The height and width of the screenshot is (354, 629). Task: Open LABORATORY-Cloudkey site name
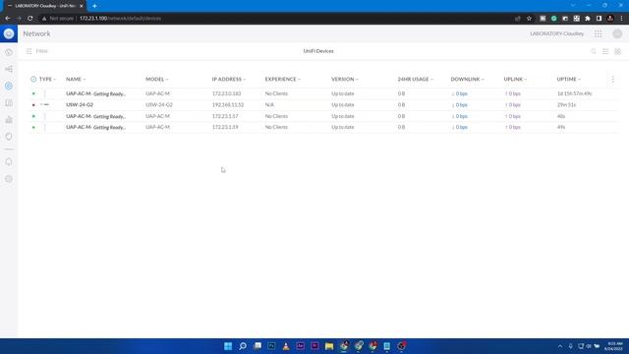[x=557, y=33]
